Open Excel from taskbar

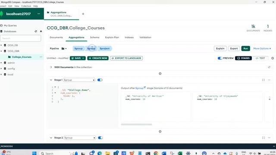tap(180, 153)
